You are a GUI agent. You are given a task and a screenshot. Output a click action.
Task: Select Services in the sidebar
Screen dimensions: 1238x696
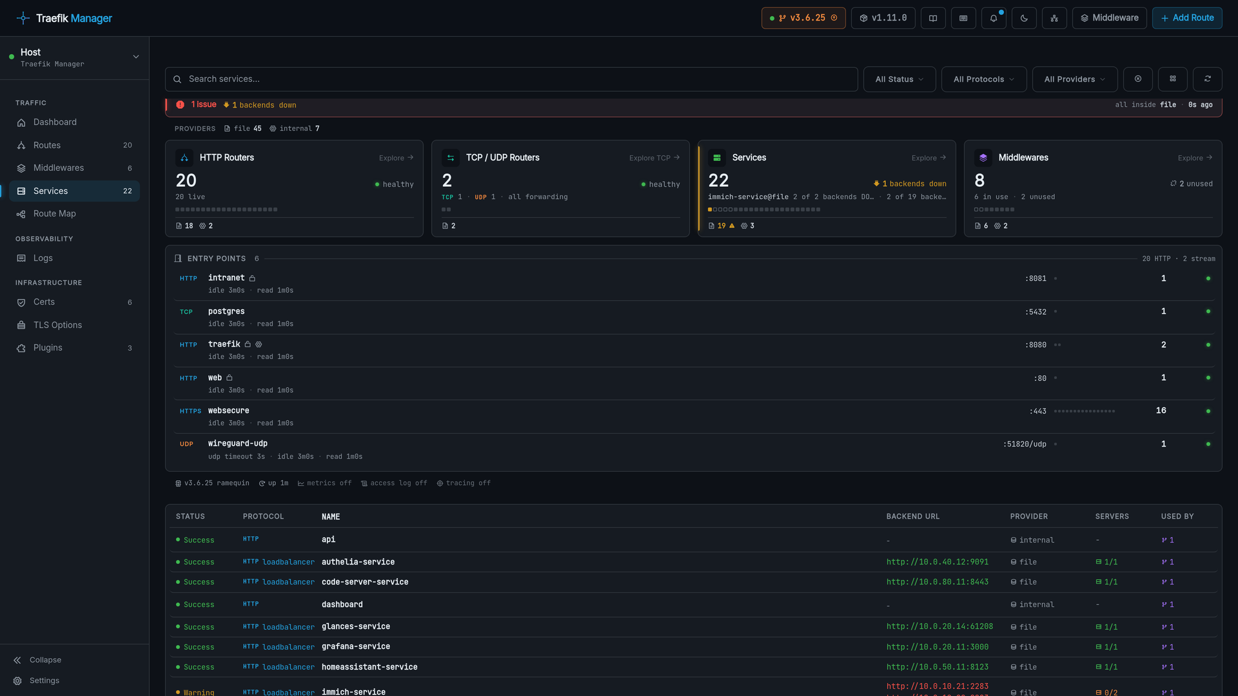tap(74, 191)
